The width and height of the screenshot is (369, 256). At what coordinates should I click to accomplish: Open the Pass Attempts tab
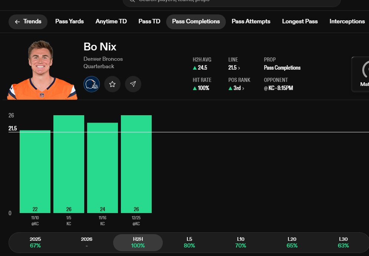[x=251, y=21]
